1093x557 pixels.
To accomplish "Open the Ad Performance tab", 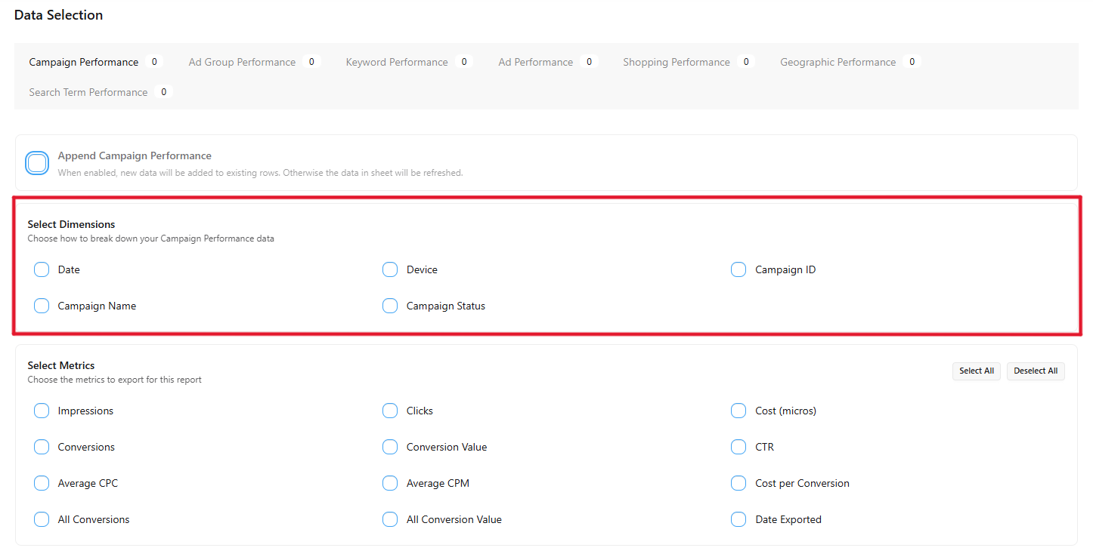I will (548, 62).
